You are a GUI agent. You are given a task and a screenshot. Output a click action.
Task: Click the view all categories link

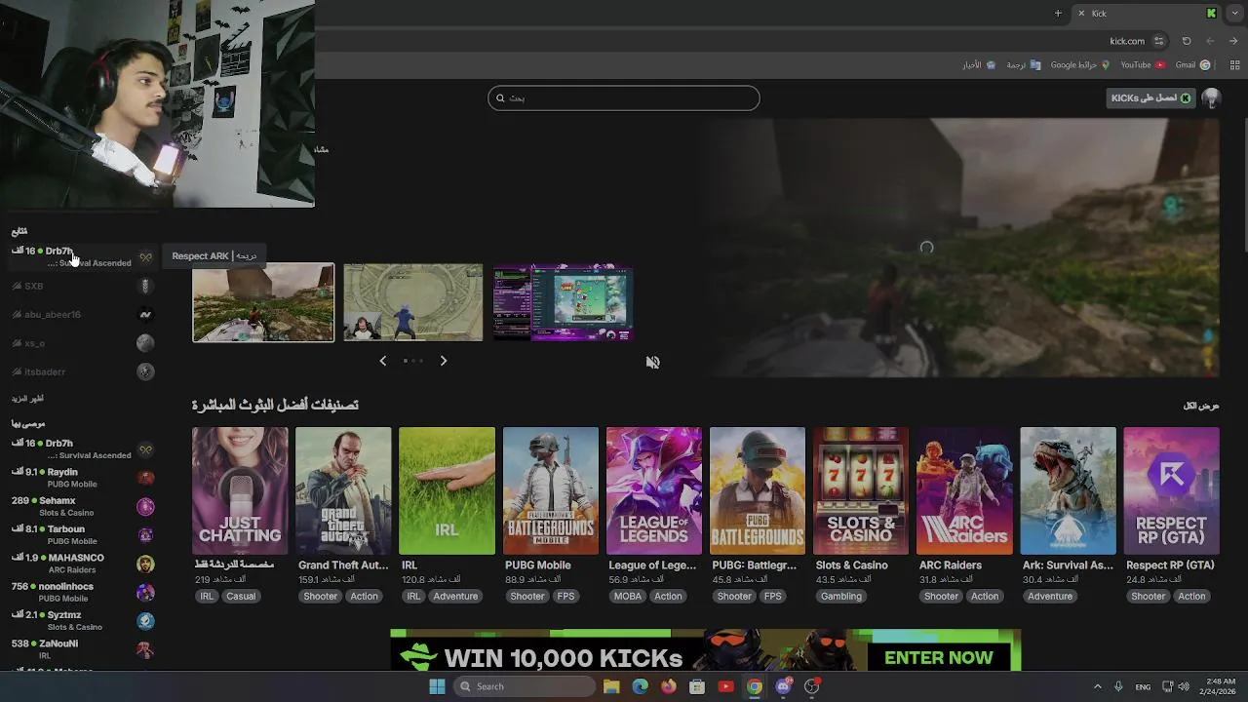1201,406
